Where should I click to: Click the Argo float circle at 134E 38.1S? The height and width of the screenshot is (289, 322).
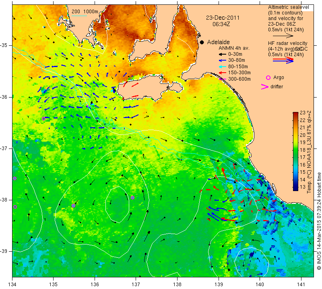pyautogui.click(x=15, y=207)
